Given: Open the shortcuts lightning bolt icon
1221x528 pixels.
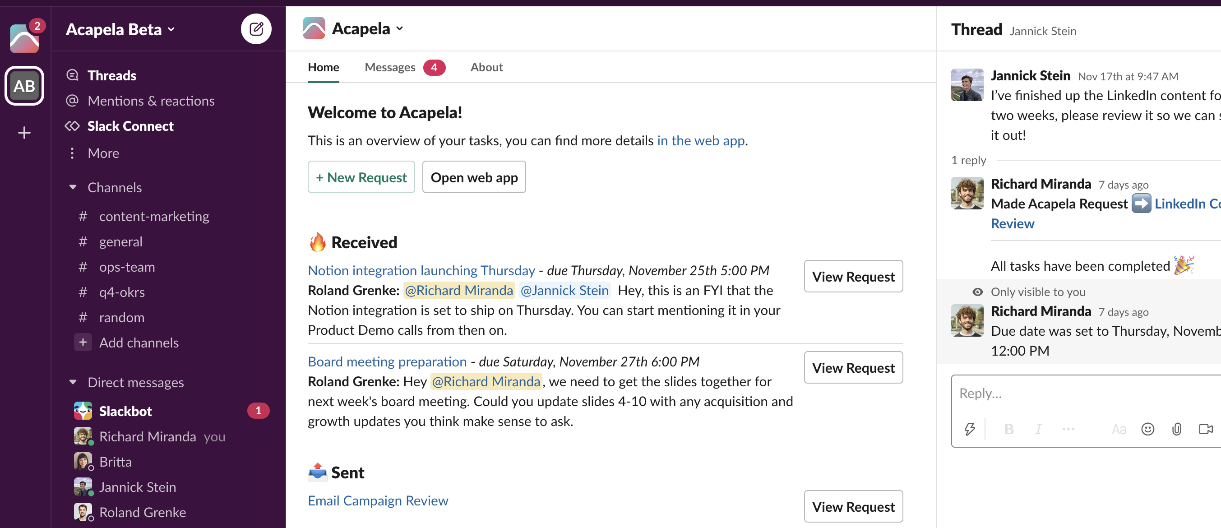Looking at the screenshot, I should pyautogui.click(x=969, y=429).
